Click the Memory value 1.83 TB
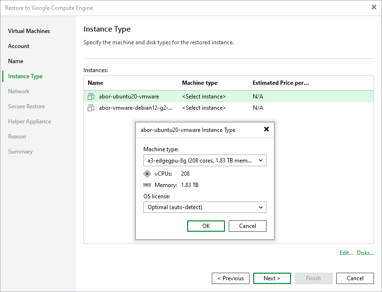The width and height of the screenshot is (382, 292). point(190,185)
